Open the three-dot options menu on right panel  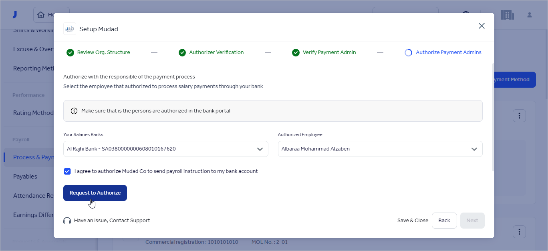point(519,115)
